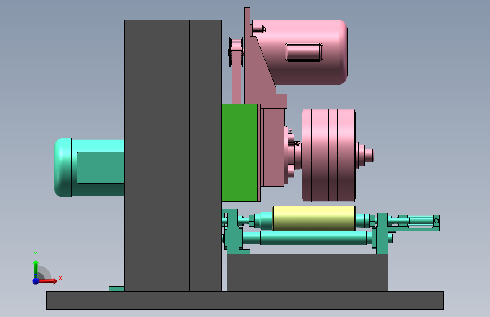
Task: Click the green Y axis arrow of the triad
Action: pos(36,268)
